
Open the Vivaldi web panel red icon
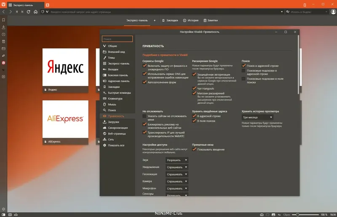pyautogui.click(x=3, y=63)
